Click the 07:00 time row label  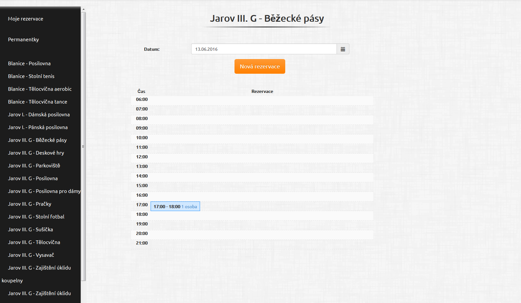tap(142, 109)
